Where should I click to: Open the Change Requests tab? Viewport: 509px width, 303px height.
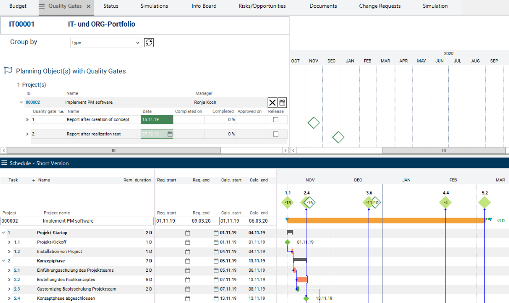coord(379,6)
